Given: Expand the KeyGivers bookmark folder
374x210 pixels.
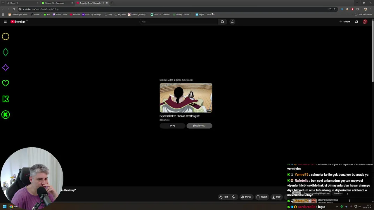Looking at the screenshot, I should (120, 14).
